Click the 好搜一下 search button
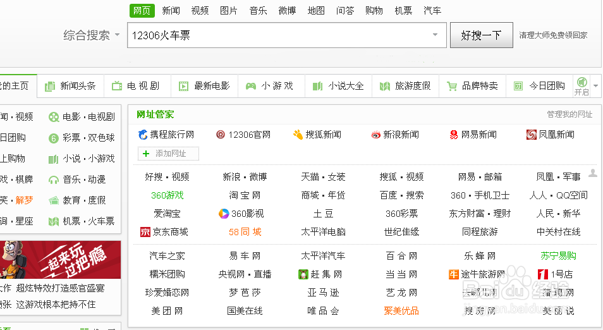 point(482,35)
